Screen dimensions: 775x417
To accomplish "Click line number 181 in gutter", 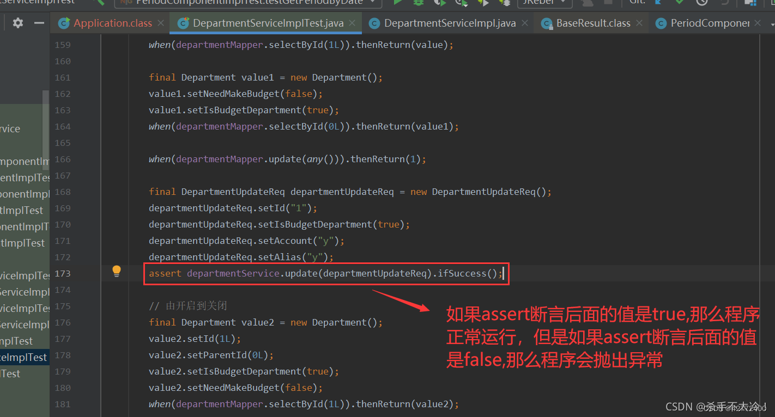I will (x=63, y=404).
